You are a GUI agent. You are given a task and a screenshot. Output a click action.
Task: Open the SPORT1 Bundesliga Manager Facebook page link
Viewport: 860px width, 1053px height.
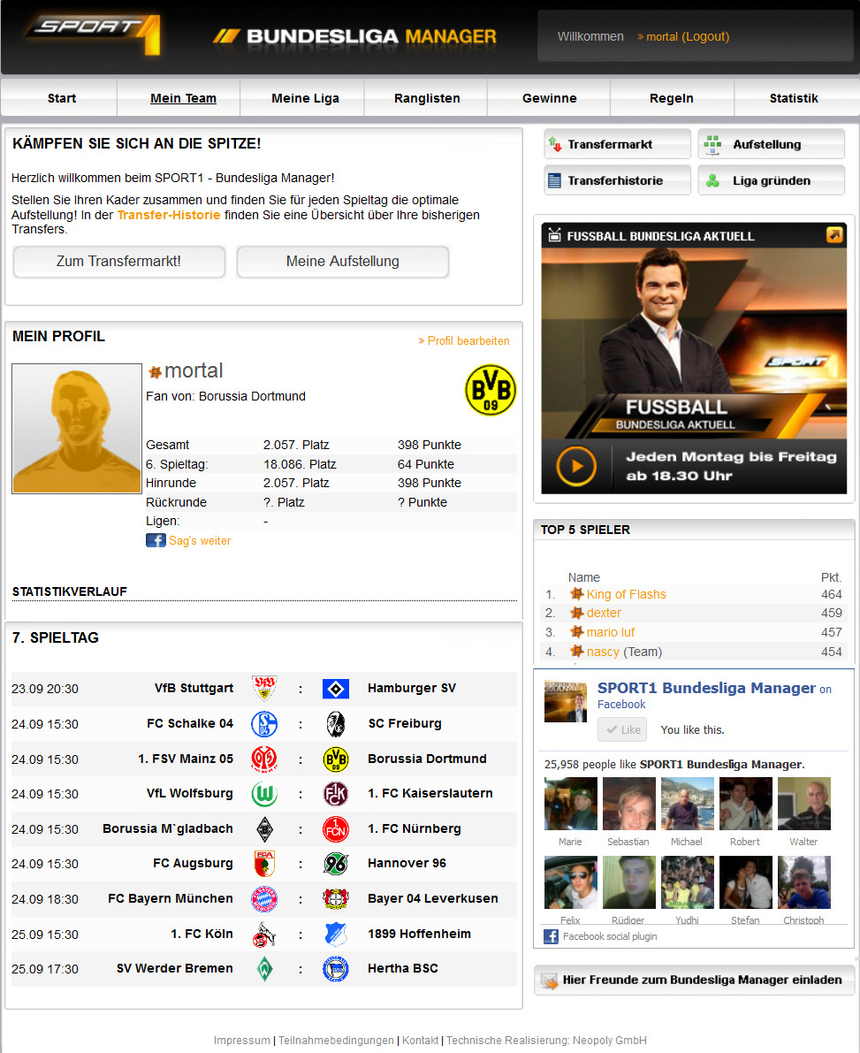(x=706, y=688)
